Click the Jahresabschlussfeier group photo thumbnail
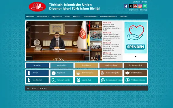This screenshot has height=108, width=173. [96, 46]
